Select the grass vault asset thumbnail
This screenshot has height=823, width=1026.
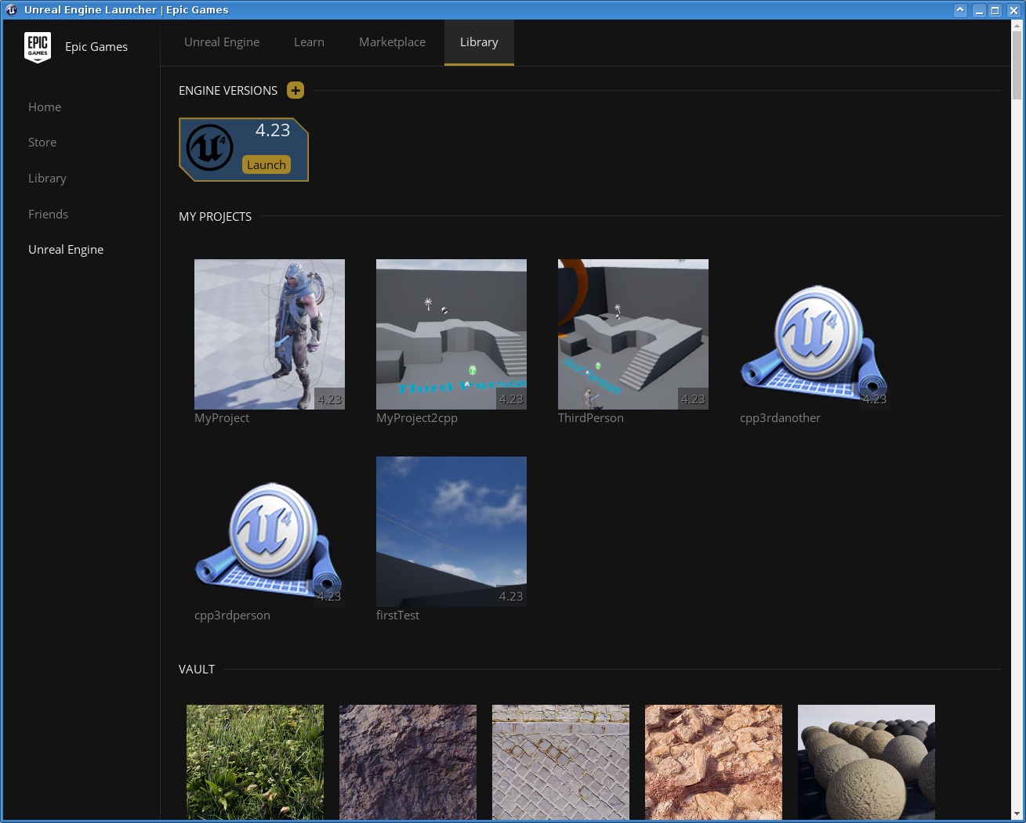coord(255,763)
